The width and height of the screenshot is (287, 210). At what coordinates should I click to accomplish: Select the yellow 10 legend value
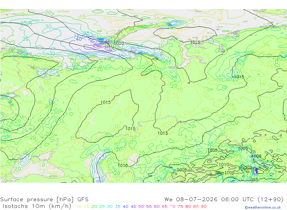(x=79, y=207)
